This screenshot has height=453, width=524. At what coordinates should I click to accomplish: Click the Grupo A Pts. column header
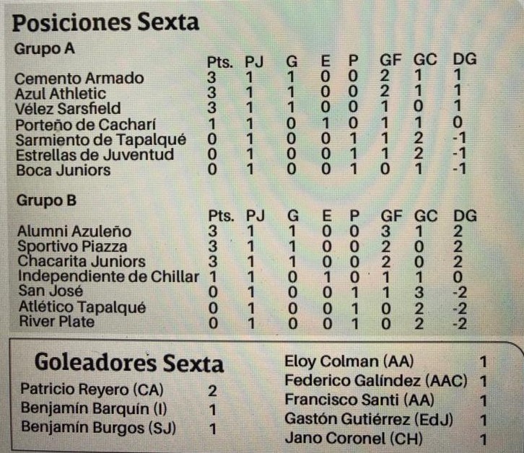pyautogui.click(x=219, y=63)
